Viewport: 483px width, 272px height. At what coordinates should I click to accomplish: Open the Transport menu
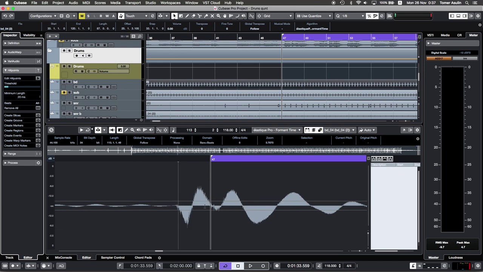[133, 3]
